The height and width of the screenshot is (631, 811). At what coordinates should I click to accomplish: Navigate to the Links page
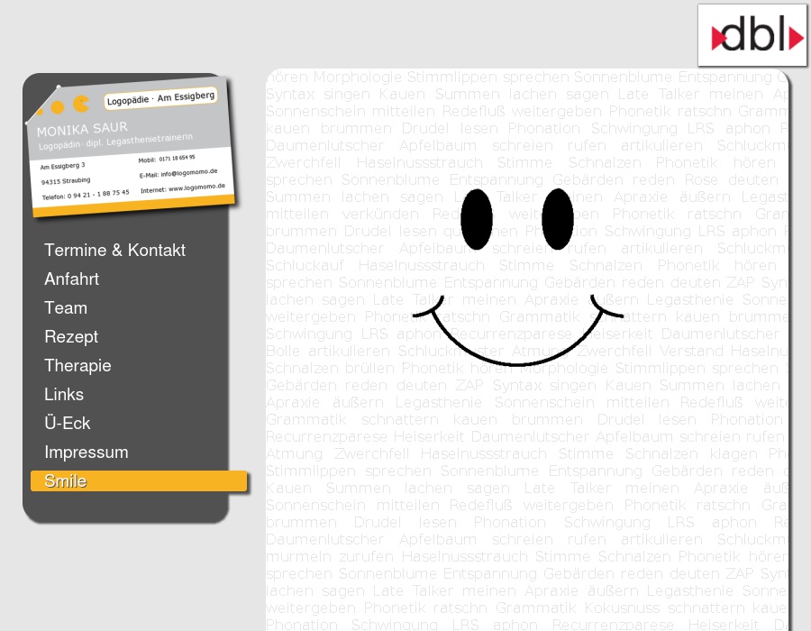(x=64, y=395)
